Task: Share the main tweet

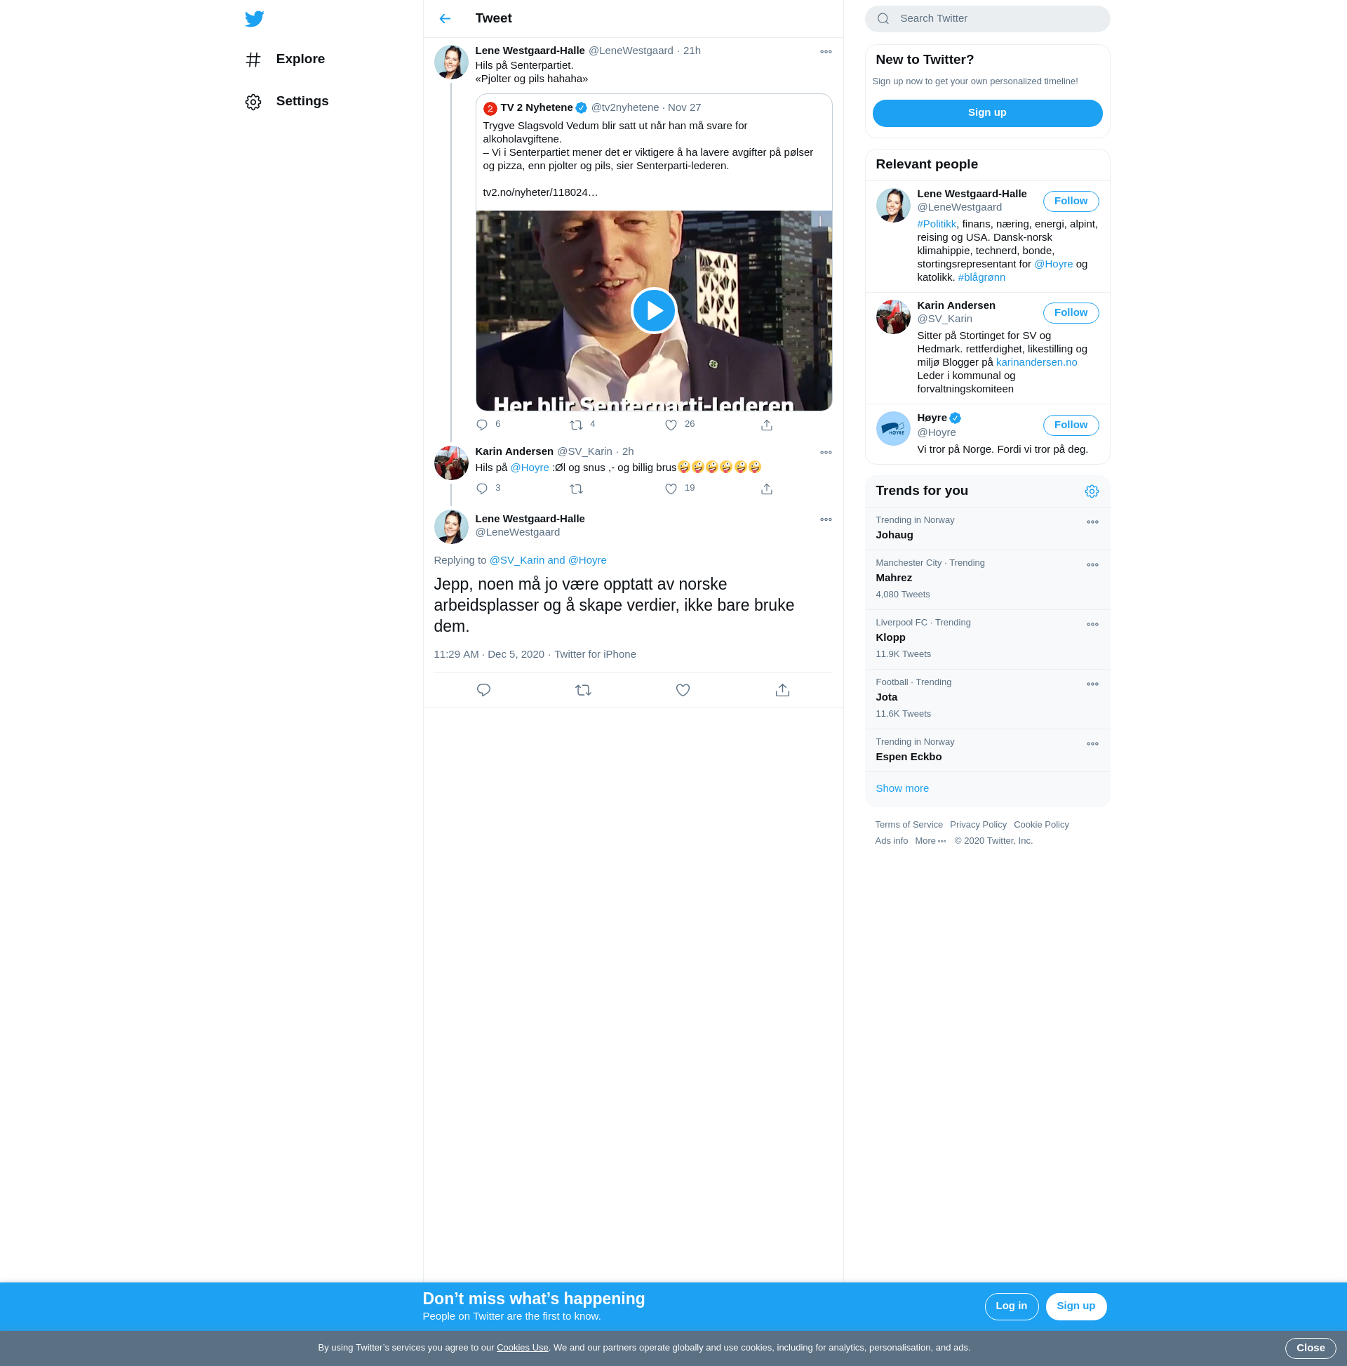Action: pyautogui.click(x=782, y=690)
